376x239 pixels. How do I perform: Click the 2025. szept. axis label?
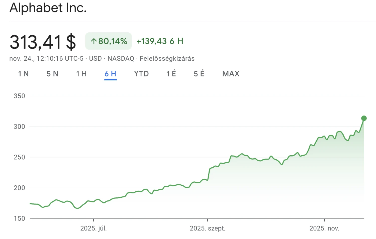pyautogui.click(x=208, y=228)
